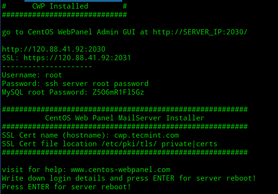This screenshot has width=278, height=194.
Task: Click the Username root line
Action: [x=32, y=75]
